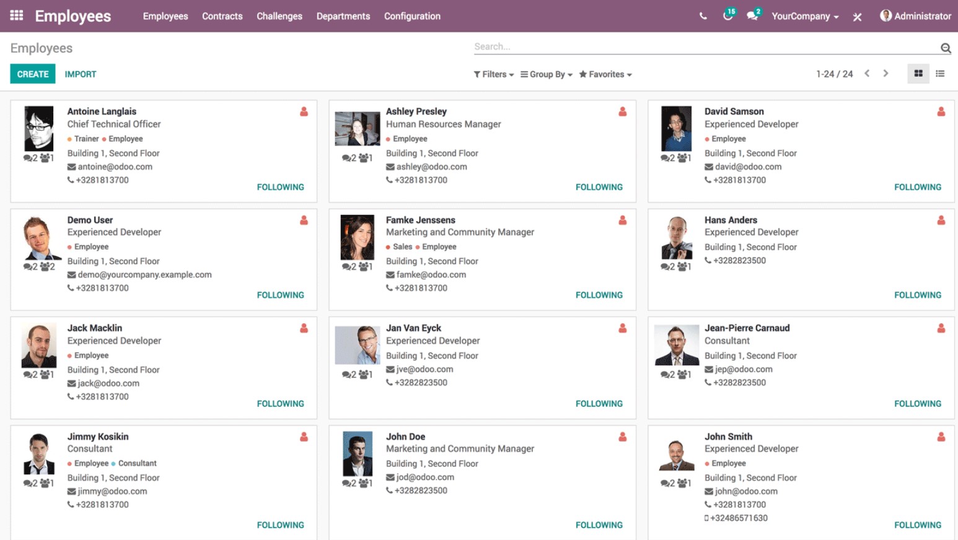The height and width of the screenshot is (540, 958).
Task: Click presence icon on John Smith card
Action: (x=941, y=437)
